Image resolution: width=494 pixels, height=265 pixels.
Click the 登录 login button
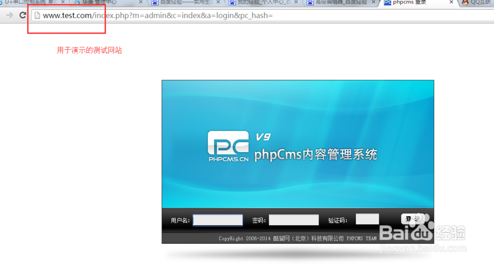(412, 219)
